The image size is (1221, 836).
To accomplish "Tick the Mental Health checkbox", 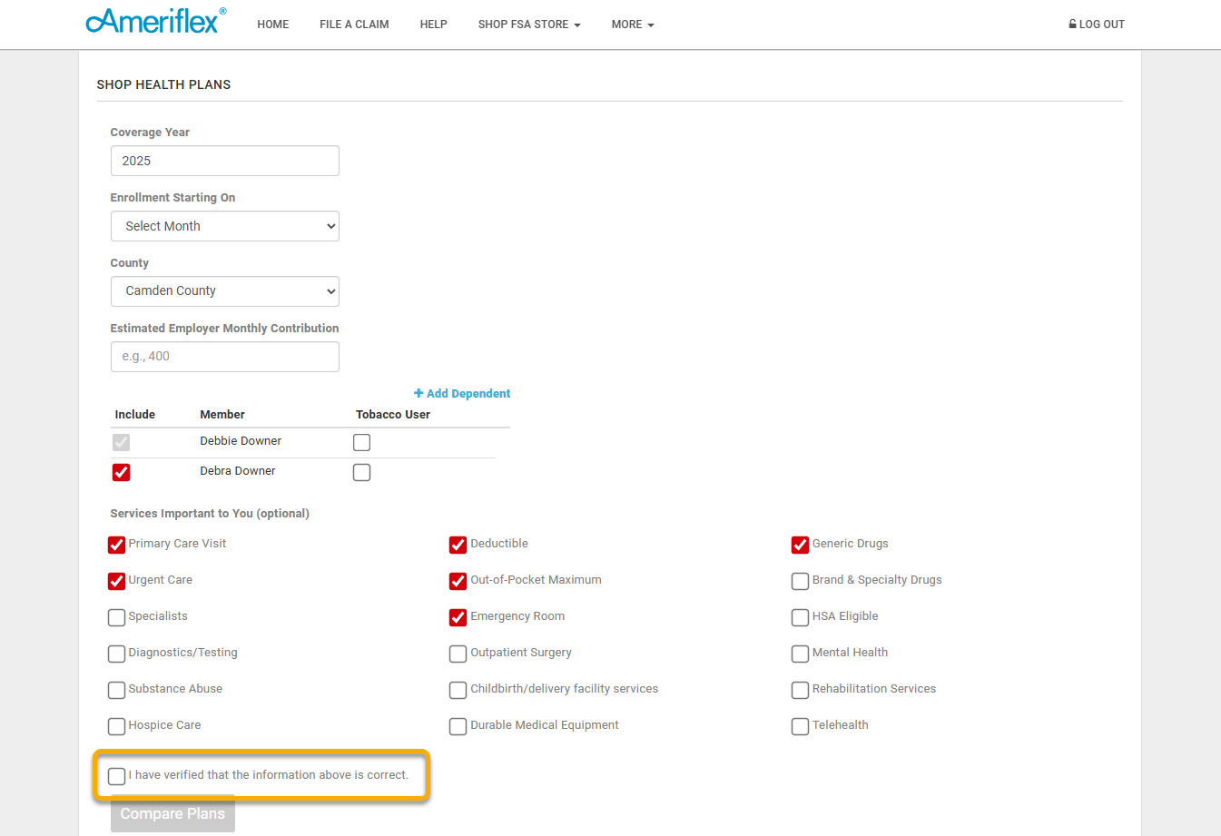I will [800, 654].
